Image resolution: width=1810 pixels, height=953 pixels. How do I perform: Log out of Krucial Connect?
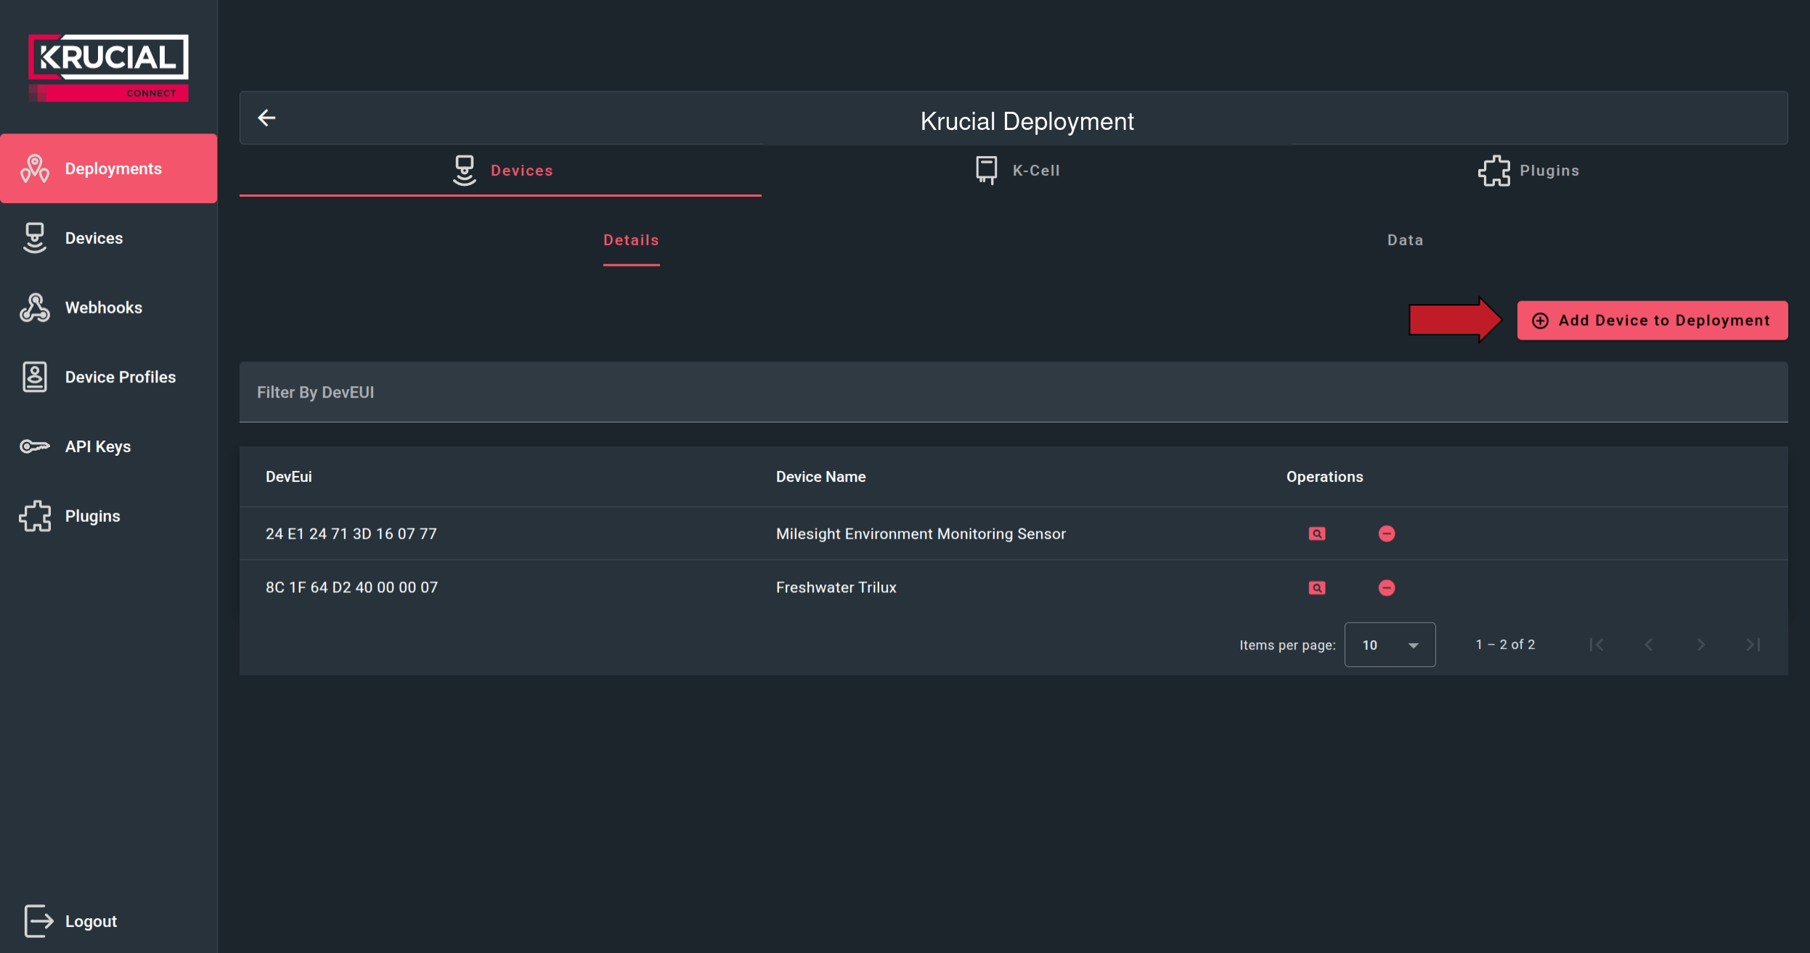tap(91, 920)
